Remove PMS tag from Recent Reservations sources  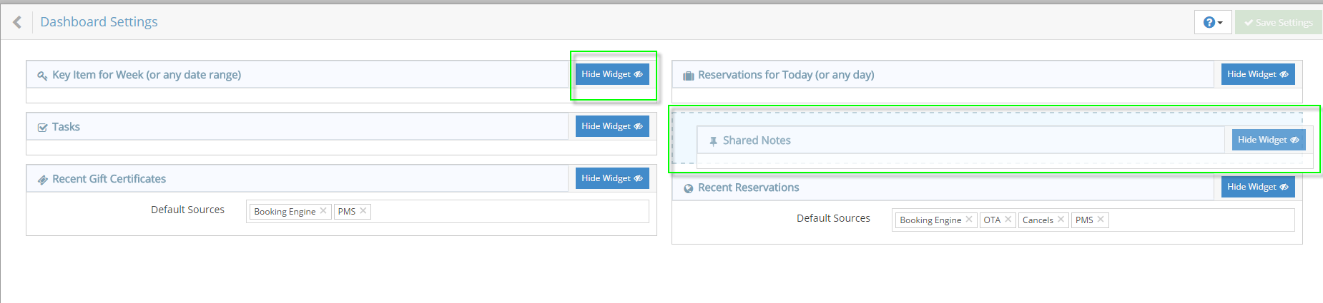pyautogui.click(x=1101, y=220)
